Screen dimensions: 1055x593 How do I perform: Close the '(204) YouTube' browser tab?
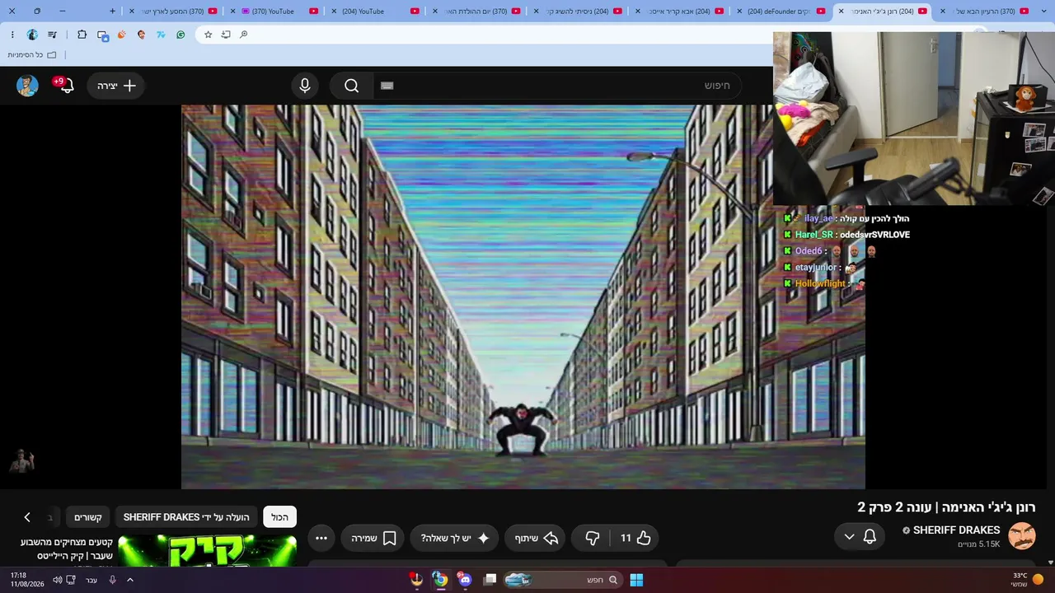335,11
